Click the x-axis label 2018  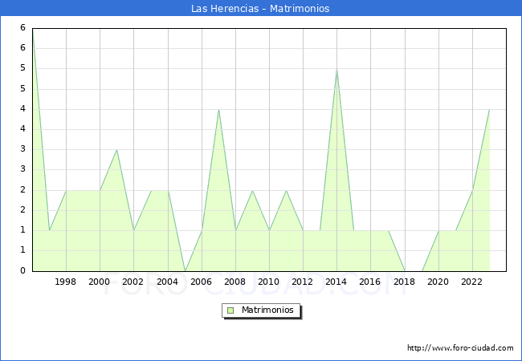(x=404, y=282)
